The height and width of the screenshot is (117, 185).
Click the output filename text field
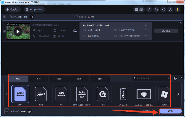(113, 25)
